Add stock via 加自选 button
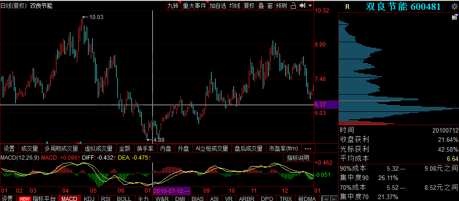This screenshot has width=459, height=201. (217, 6)
